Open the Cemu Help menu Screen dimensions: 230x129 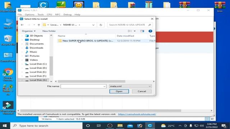click(x=77, y=14)
